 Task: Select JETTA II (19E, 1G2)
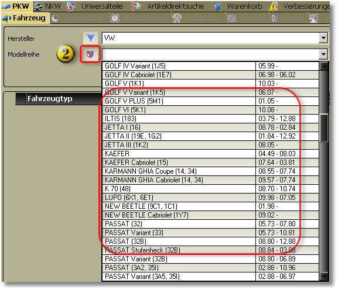click(x=210, y=136)
